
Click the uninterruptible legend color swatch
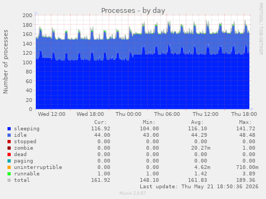[x=9, y=167]
